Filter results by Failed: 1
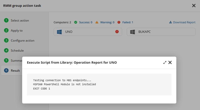 click(128, 22)
